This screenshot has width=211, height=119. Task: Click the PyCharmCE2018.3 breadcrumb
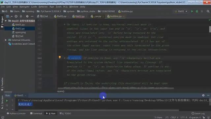tap(49, 11)
